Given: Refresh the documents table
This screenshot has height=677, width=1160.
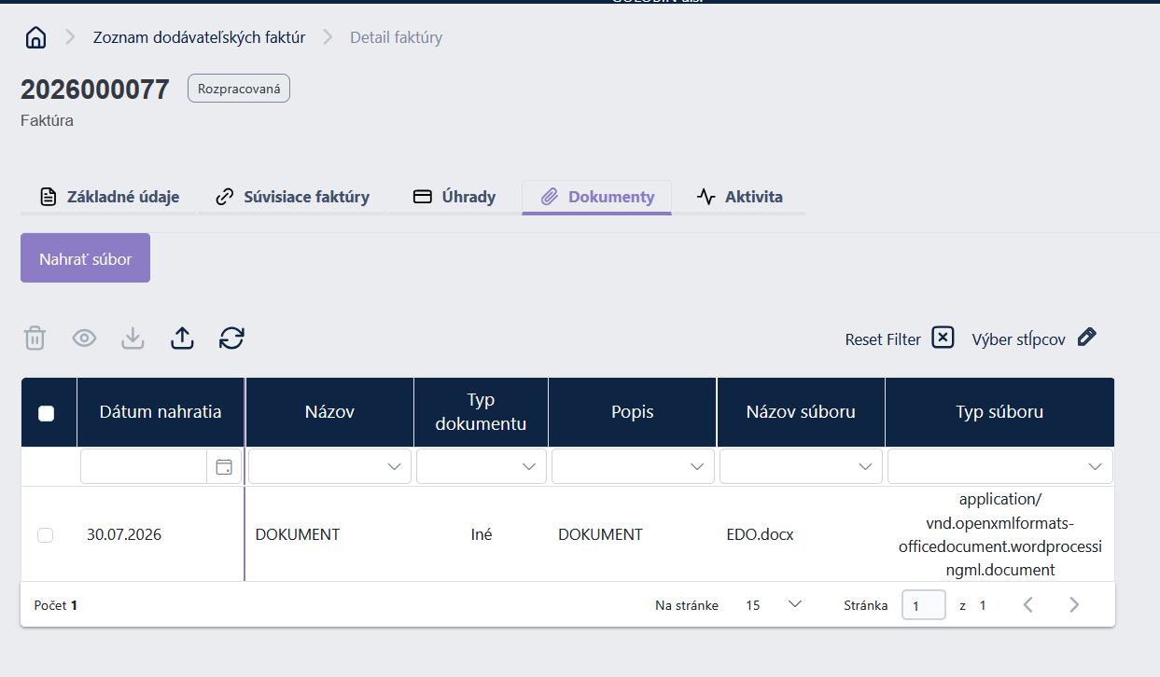Looking at the screenshot, I should 231,338.
